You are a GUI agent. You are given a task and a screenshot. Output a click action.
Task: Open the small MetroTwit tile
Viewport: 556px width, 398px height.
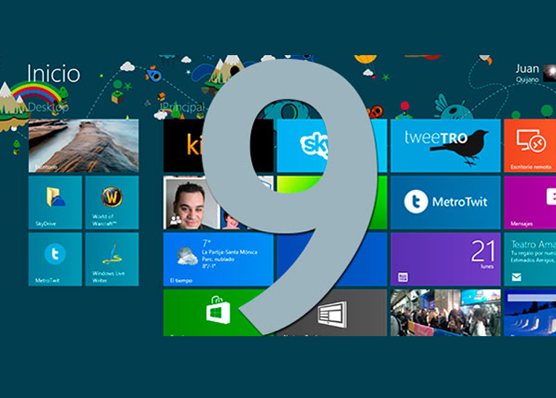[x=55, y=259]
